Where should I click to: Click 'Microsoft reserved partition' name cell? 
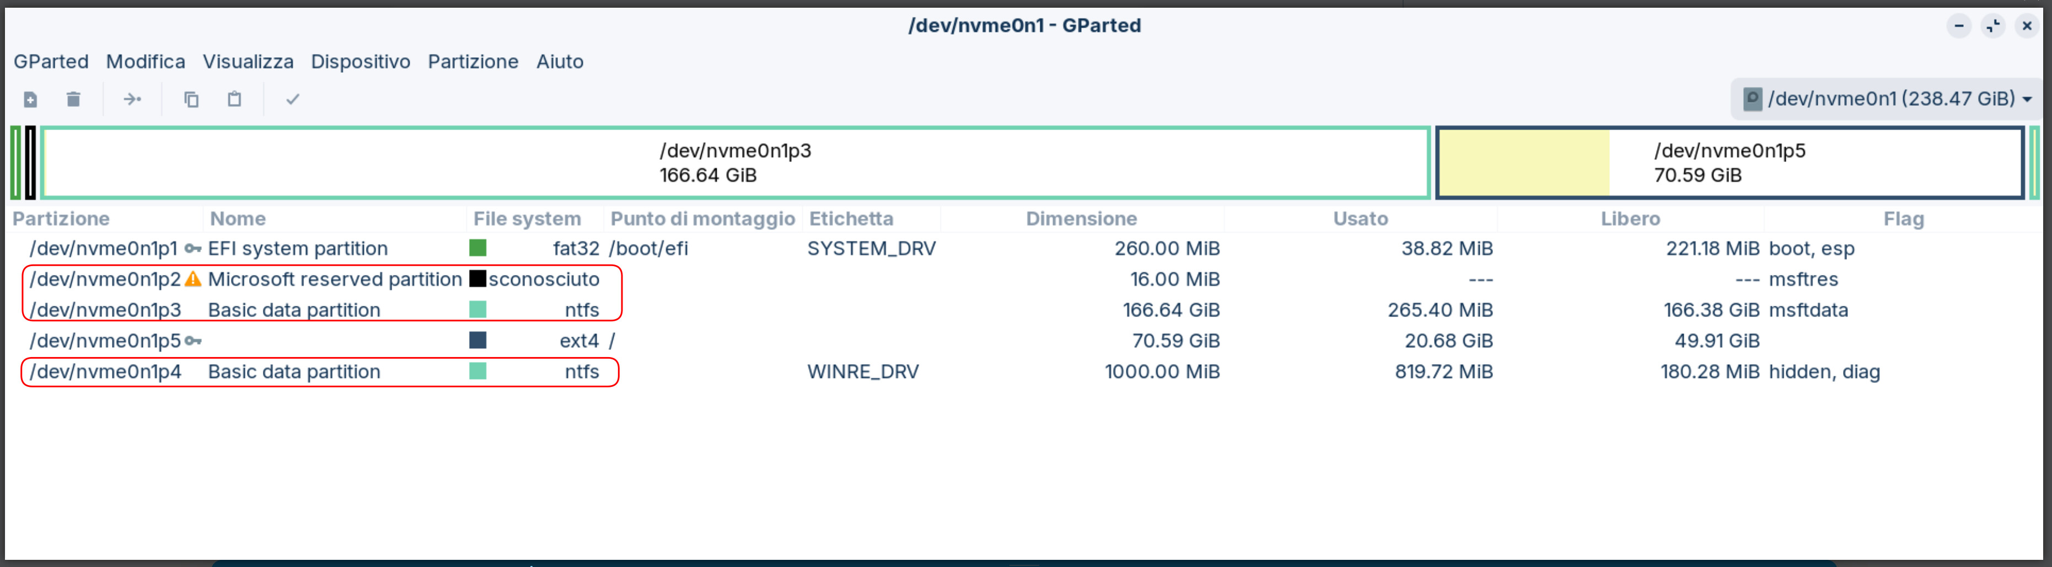click(335, 279)
